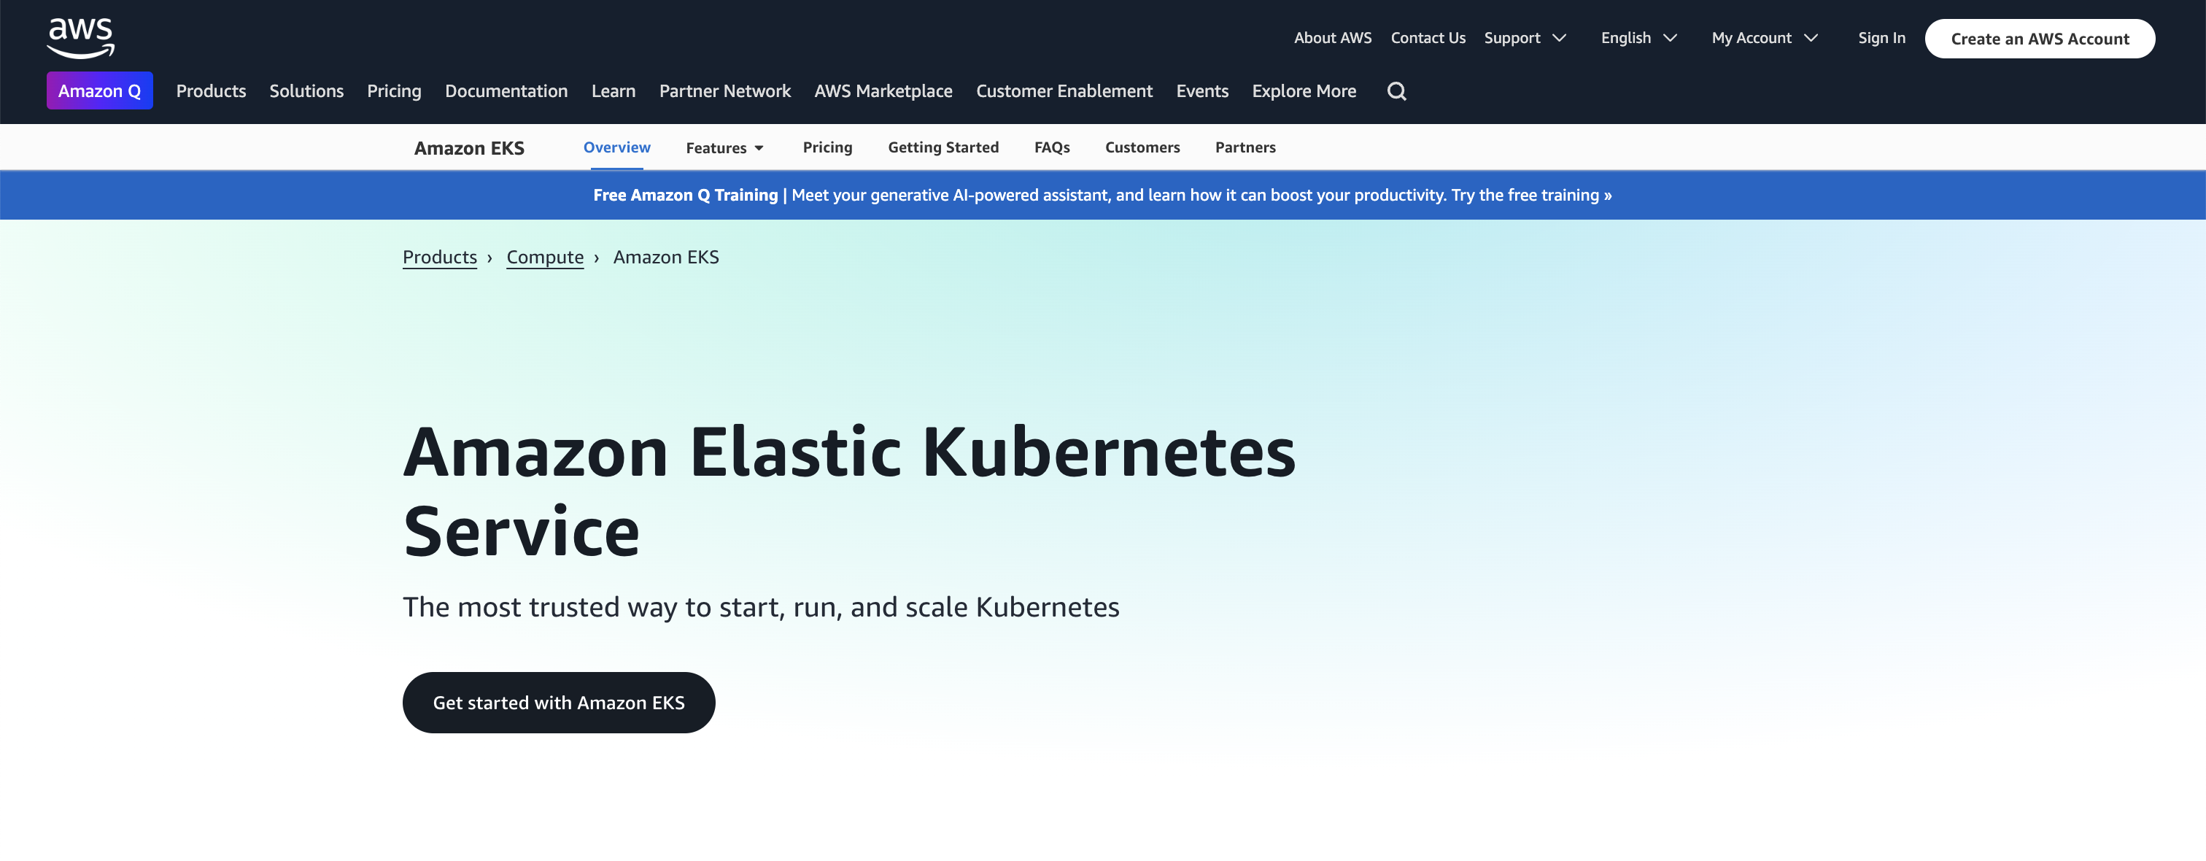
Task: Select the Pricing tab under Amazon EKS
Action: (x=827, y=147)
